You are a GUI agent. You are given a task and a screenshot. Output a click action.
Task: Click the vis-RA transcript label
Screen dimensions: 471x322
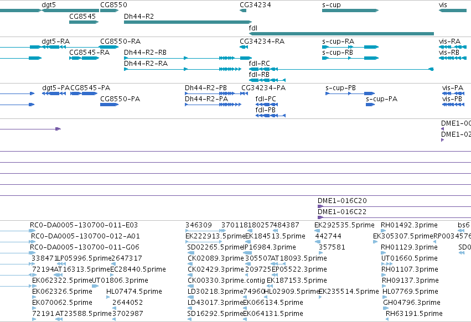pos(449,41)
